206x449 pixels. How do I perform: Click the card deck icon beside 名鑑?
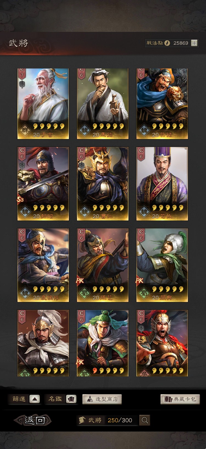pos(71,399)
